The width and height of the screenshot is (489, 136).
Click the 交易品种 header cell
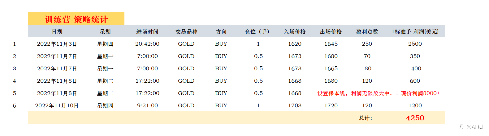186,31
